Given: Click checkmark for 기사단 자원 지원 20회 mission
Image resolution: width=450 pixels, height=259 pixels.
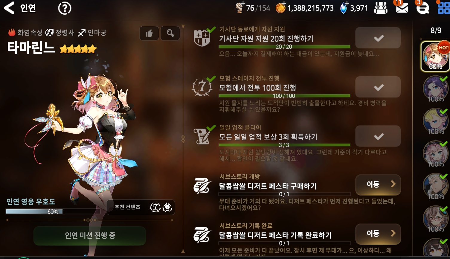Looking at the screenshot, I should [378, 38].
